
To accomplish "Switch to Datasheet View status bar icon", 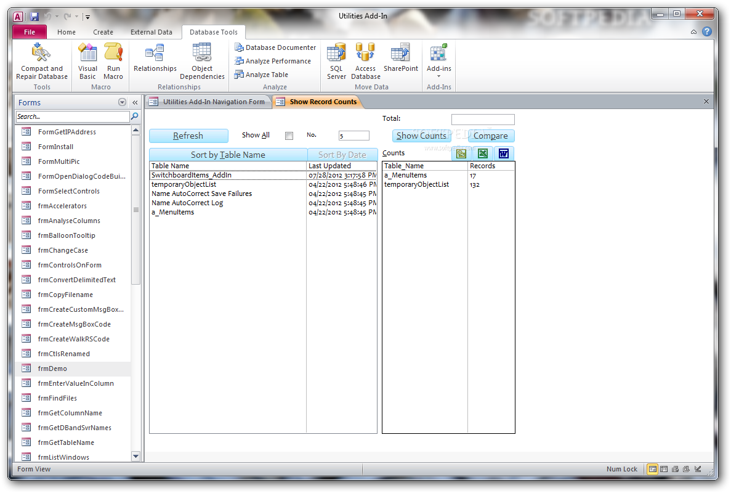I will (664, 469).
